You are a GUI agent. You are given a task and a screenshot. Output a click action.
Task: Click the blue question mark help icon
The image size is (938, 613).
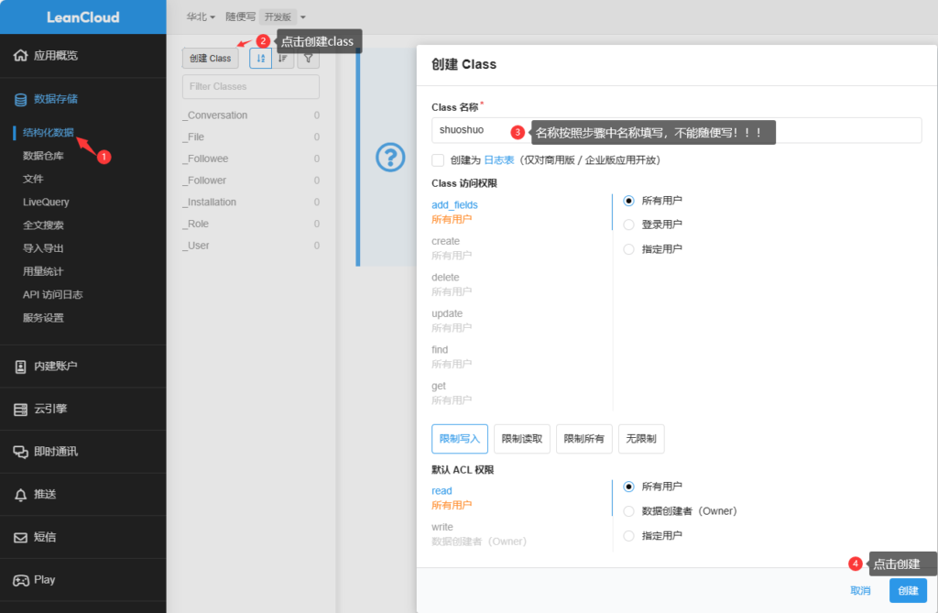point(390,158)
